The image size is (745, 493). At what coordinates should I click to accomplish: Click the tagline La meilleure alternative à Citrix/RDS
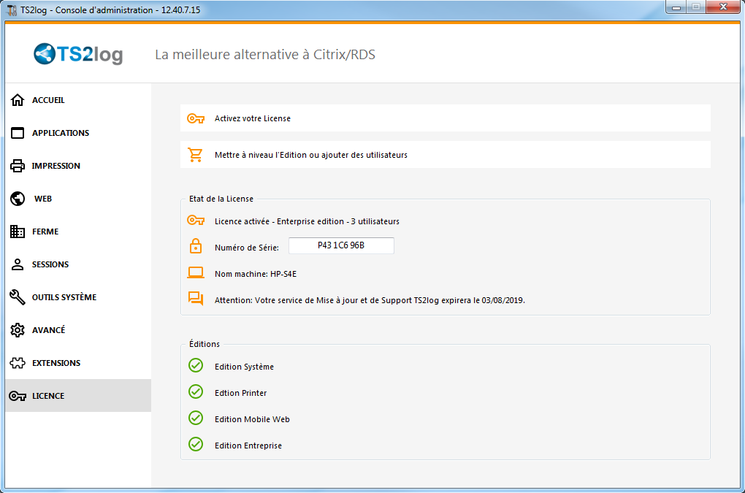point(265,55)
